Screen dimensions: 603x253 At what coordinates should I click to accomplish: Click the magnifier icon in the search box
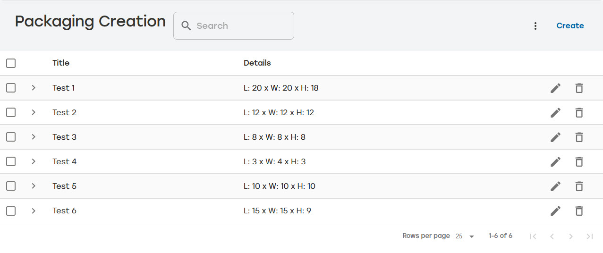tap(187, 26)
